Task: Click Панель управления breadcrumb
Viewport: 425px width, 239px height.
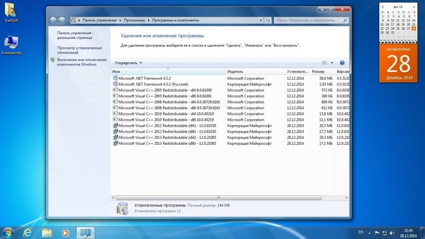Action: tap(99, 20)
